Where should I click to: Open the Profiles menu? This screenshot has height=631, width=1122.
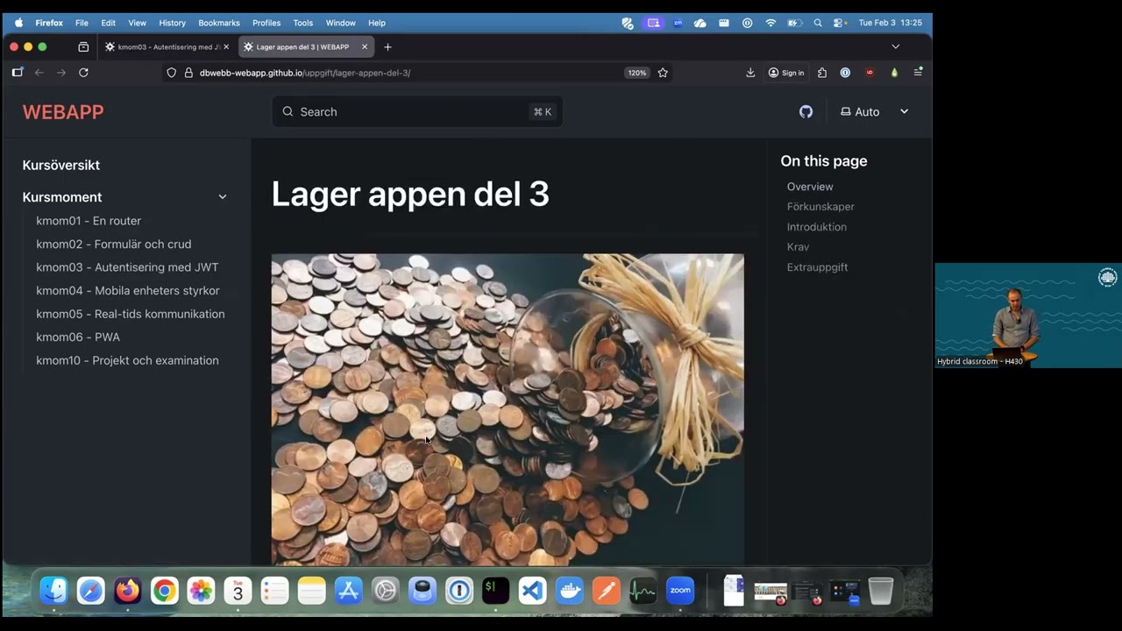(266, 23)
